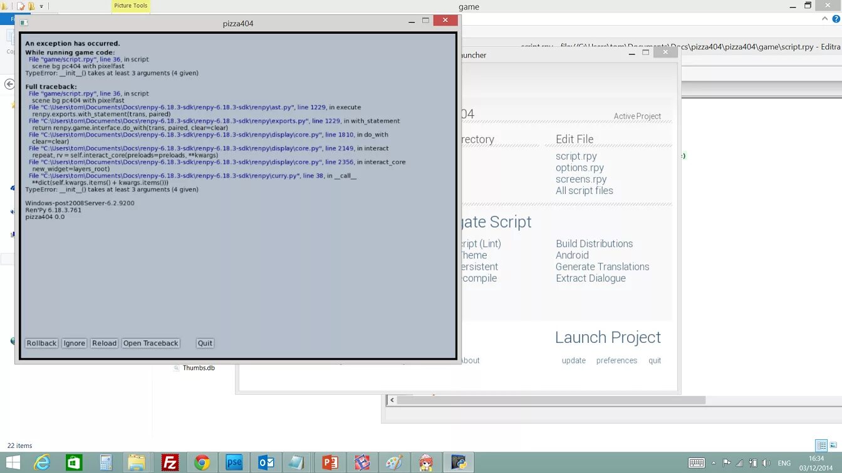Screen dimensions: 842x473
Task: Click the new folder quick access icon
Action: tap(31, 6)
